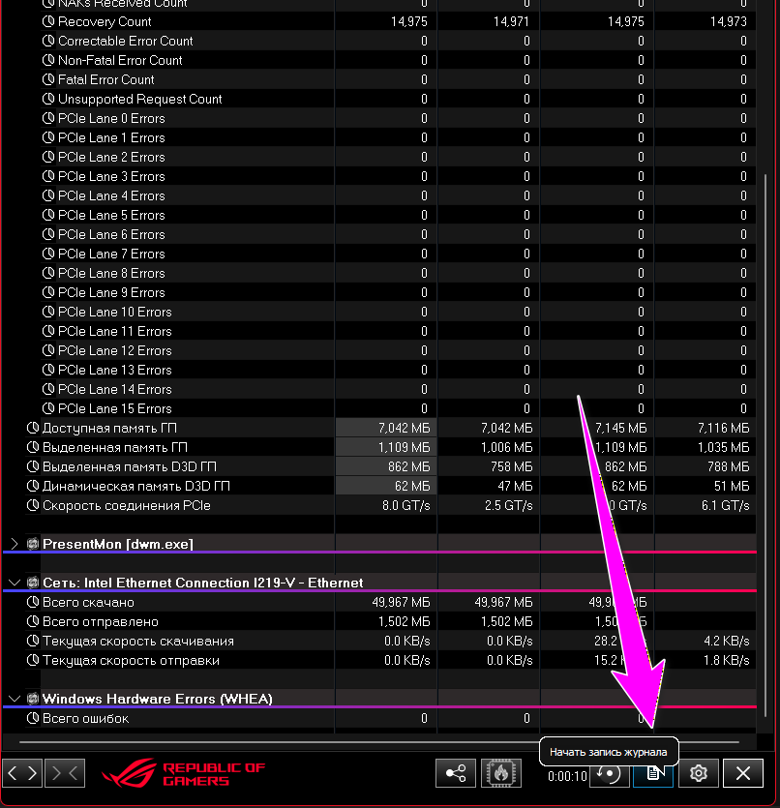
Task: Click the Republic of Gamers logo
Action: pyautogui.click(x=184, y=774)
